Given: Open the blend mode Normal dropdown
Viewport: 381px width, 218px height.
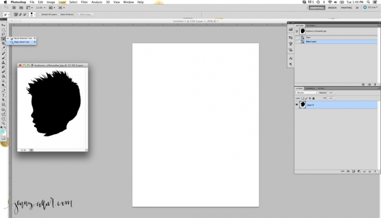Looking at the screenshot, I should tap(307, 93).
